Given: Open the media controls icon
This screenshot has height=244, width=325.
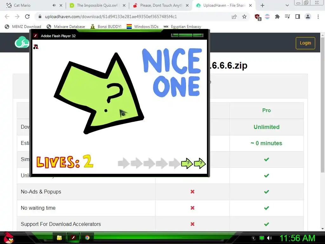Looking at the screenshot, I should click(287, 17).
